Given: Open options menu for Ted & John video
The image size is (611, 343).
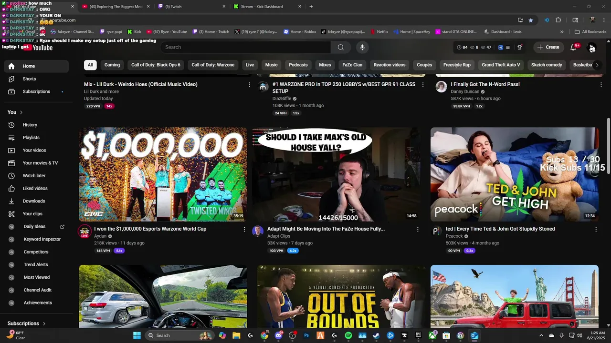Looking at the screenshot, I should (x=596, y=229).
